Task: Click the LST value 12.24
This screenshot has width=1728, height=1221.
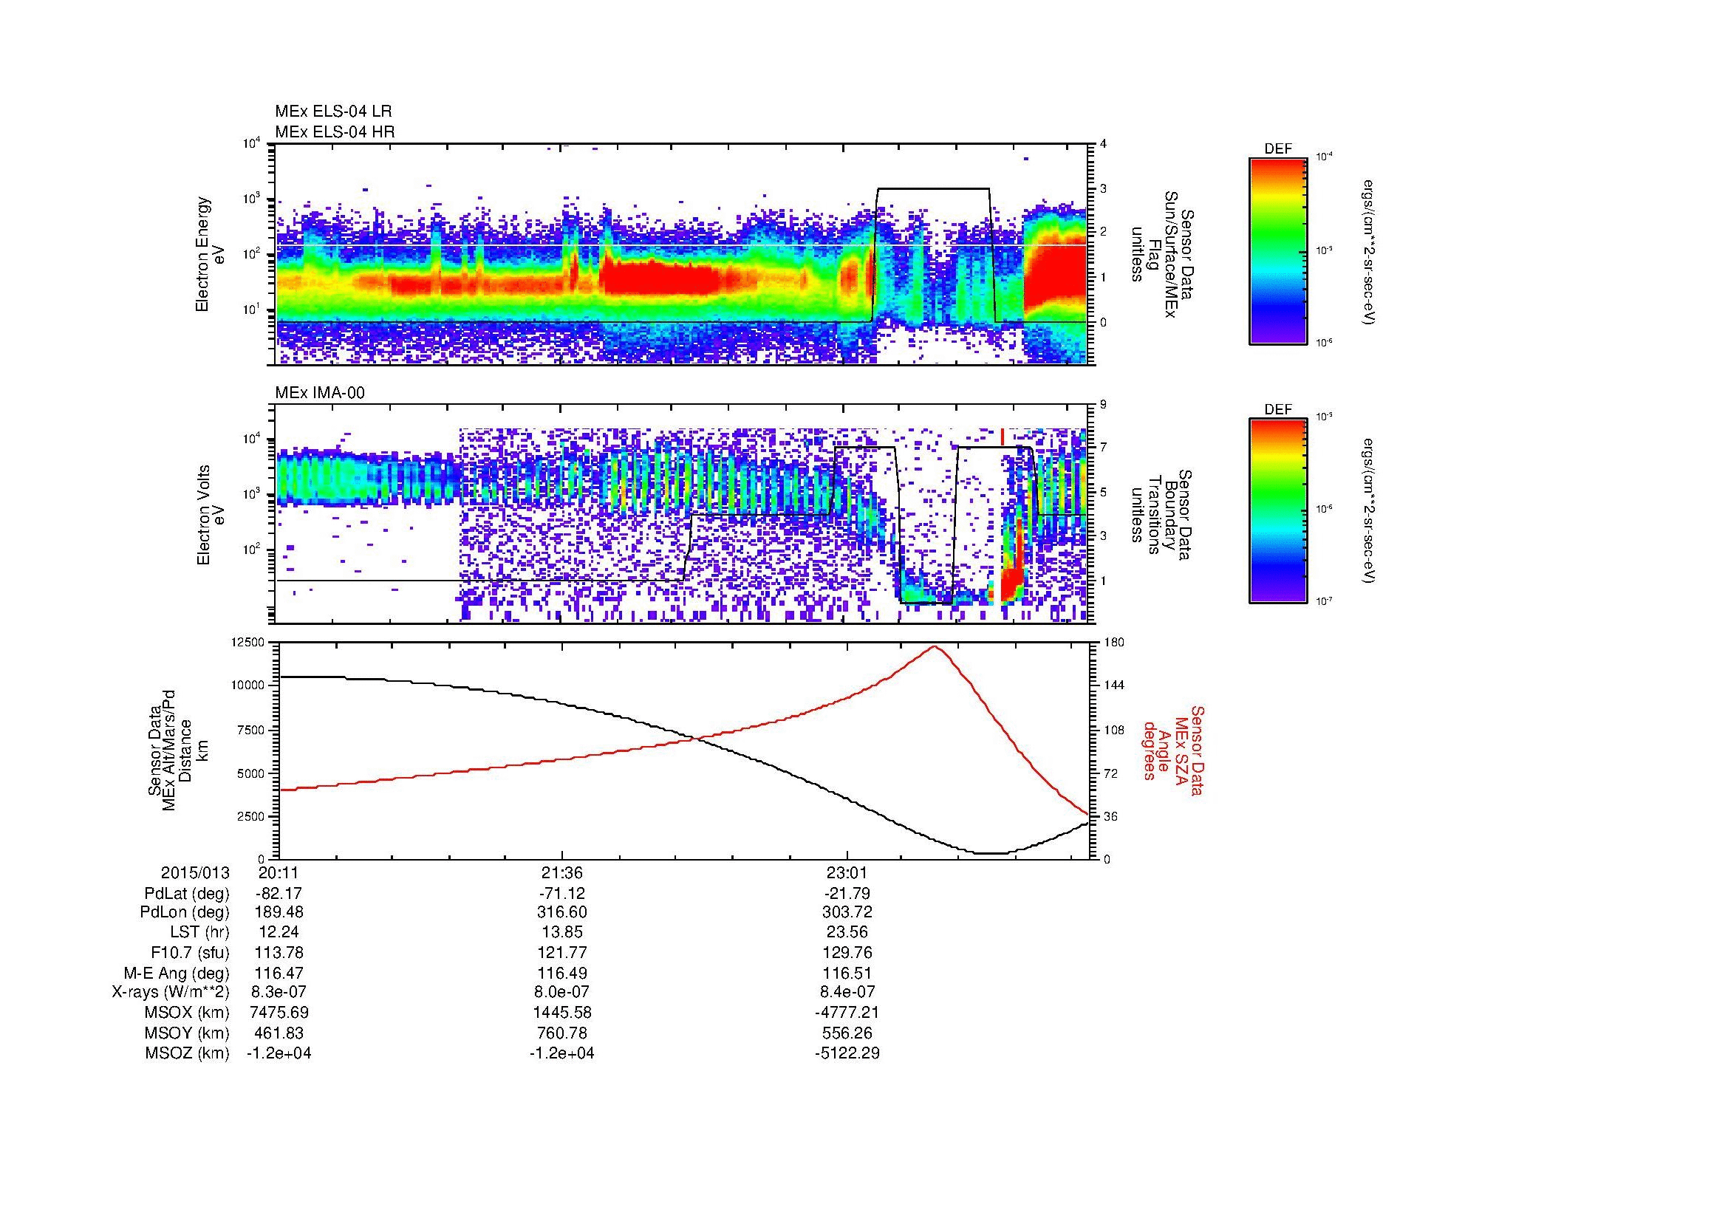Action: pos(279,933)
